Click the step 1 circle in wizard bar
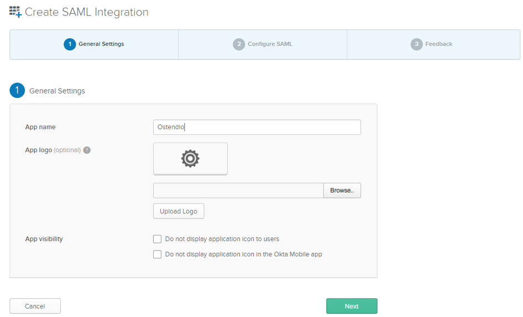Screen dimensions: 523x317 70,44
